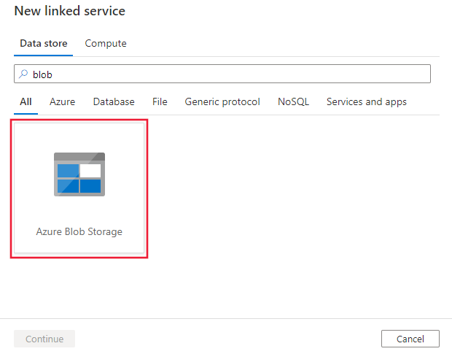Filter connectors by Database category
Image resolution: width=452 pixels, height=354 pixels.
point(114,102)
